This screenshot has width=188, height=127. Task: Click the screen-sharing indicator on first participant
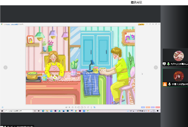(164, 64)
